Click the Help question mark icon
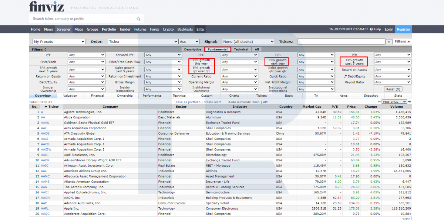Viewport: 444px width, 221px height. [x=371, y=30]
